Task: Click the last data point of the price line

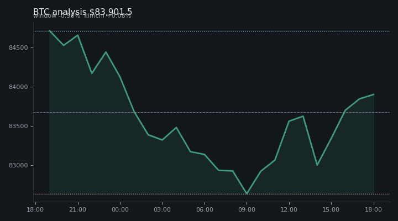Action: [x=374, y=94]
